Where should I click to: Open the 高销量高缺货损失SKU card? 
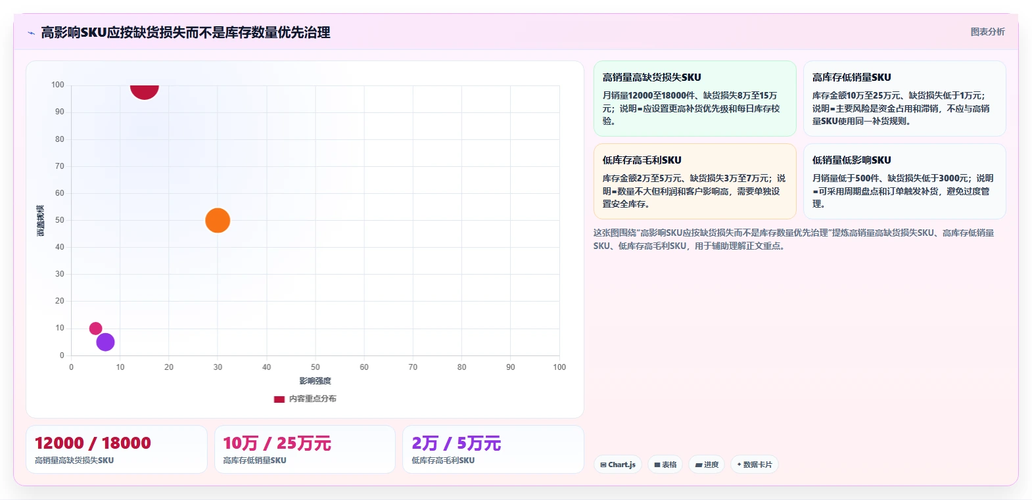[695, 99]
